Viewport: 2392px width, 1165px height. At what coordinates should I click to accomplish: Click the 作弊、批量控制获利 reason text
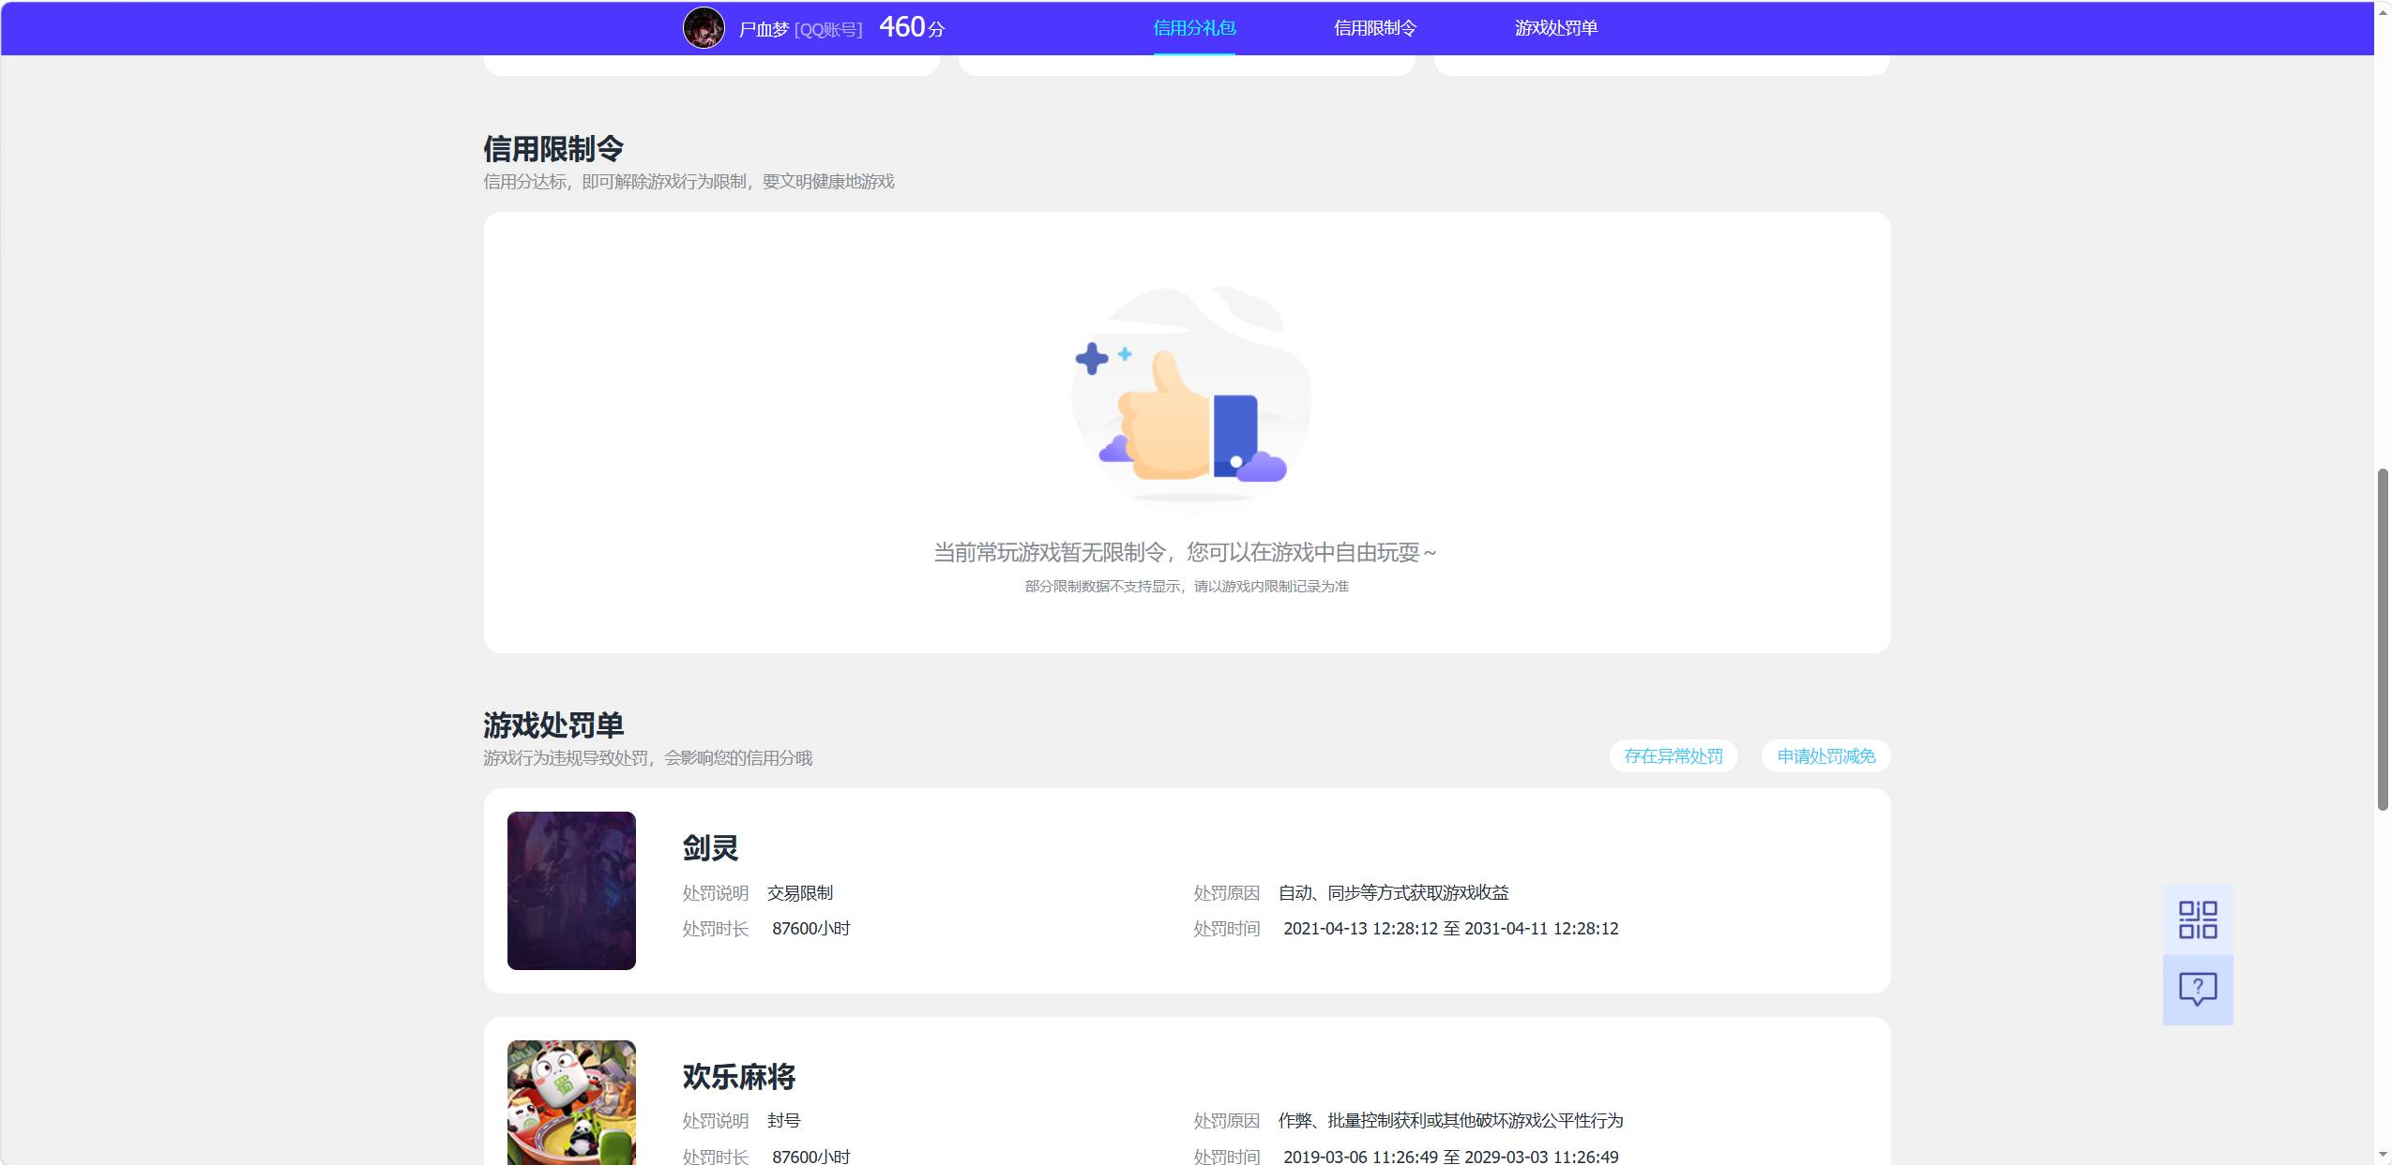pos(1451,1121)
